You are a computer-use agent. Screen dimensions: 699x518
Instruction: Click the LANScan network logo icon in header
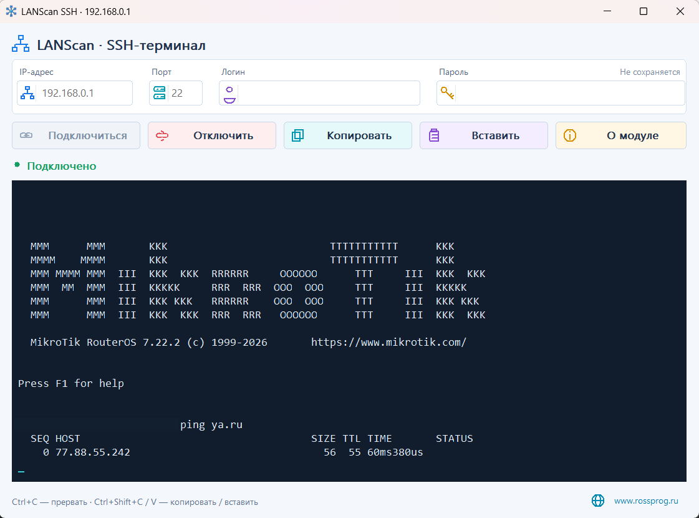(21, 44)
